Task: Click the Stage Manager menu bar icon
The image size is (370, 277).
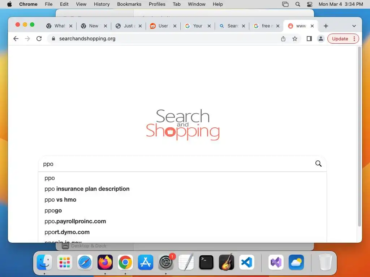Action: pyautogui.click(x=285, y=4)
